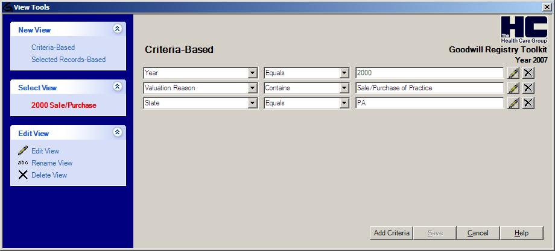
Task: Click the value field containing 2000
Action: 430,73
